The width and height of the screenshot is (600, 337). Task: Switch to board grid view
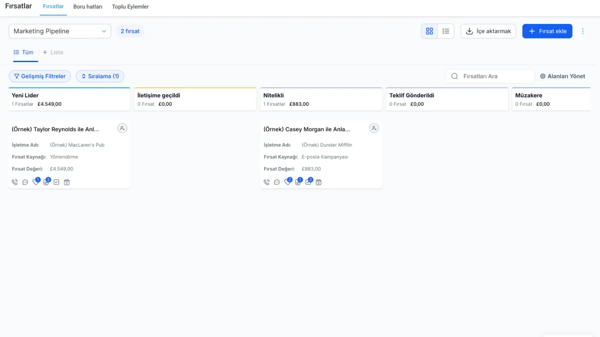tap(429, 31)
